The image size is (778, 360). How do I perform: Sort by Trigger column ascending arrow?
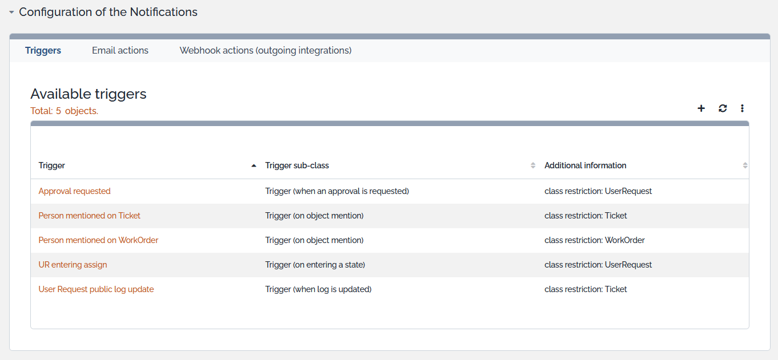(x=254, y=165)
